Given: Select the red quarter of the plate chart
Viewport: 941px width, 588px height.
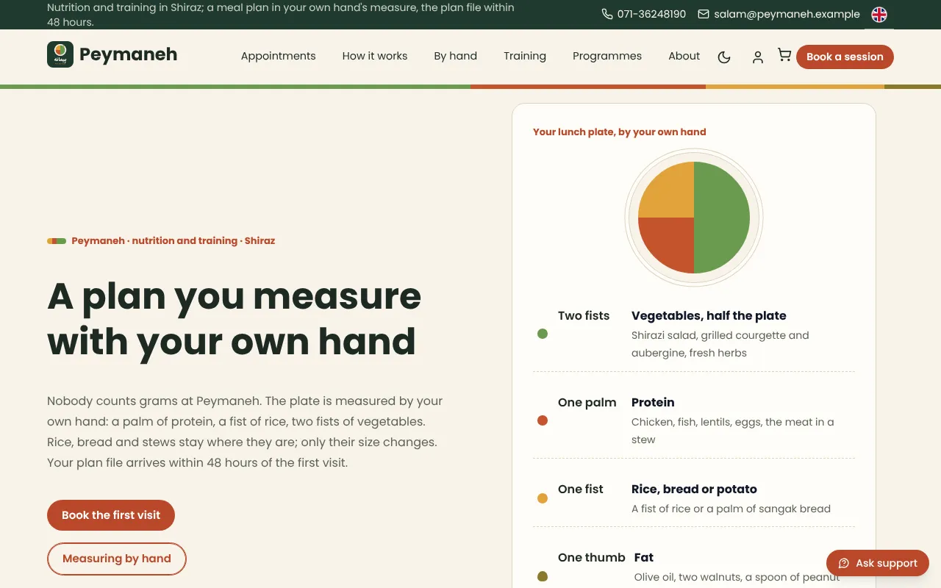Looking at the screenshot, I should 670,241.
